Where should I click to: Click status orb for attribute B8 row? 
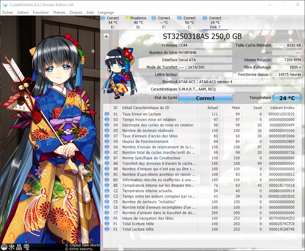tap(107, 163)
